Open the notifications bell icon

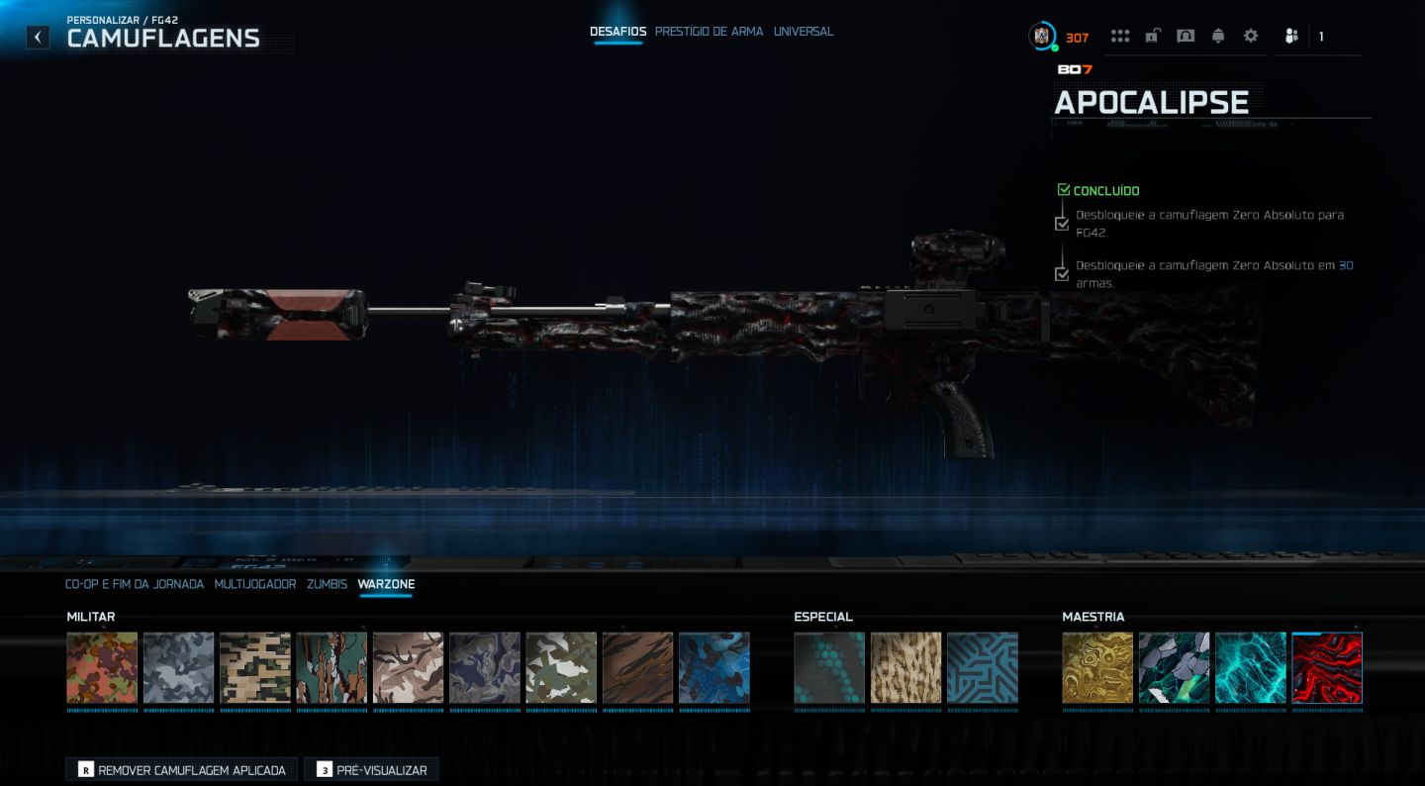coord(1218,36)
